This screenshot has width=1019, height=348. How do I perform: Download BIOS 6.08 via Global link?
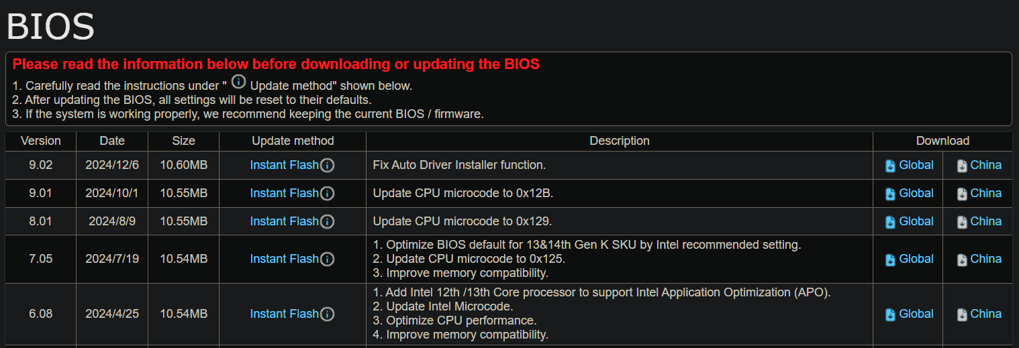click(916, 314)
